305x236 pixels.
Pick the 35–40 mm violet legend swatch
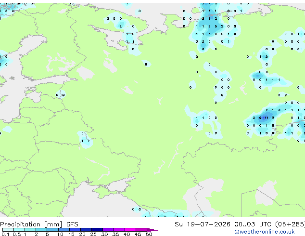click(x=119, y=230)
